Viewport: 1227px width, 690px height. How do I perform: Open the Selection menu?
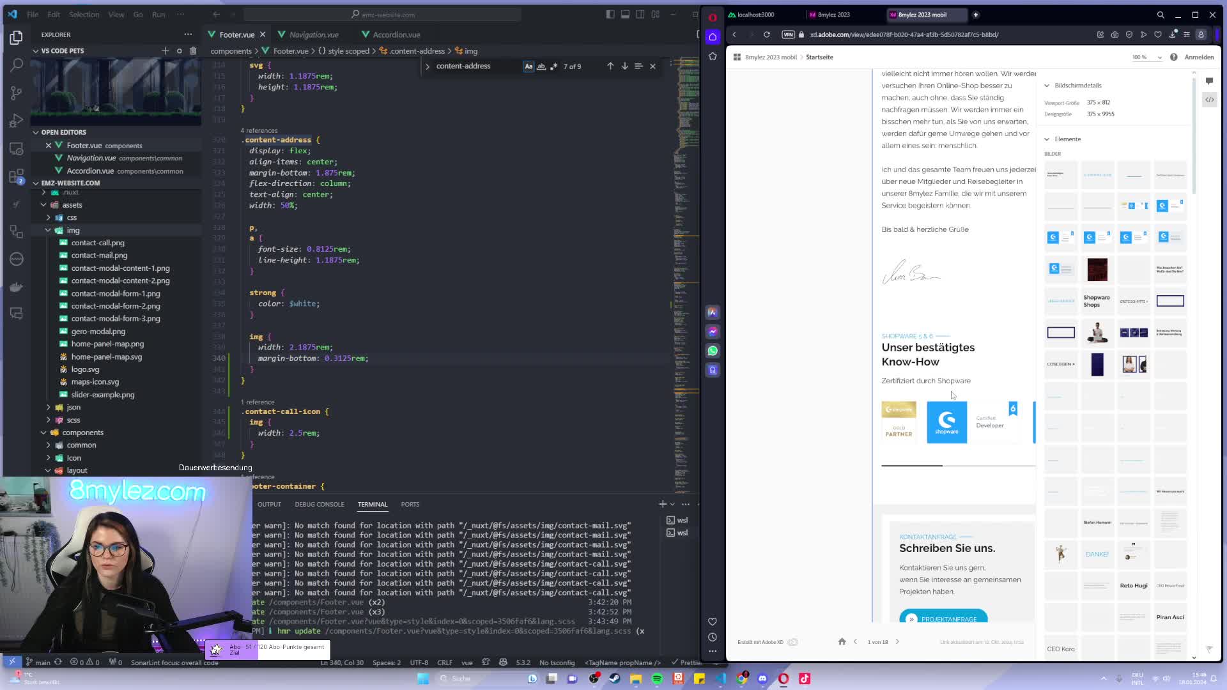point(84,15)
